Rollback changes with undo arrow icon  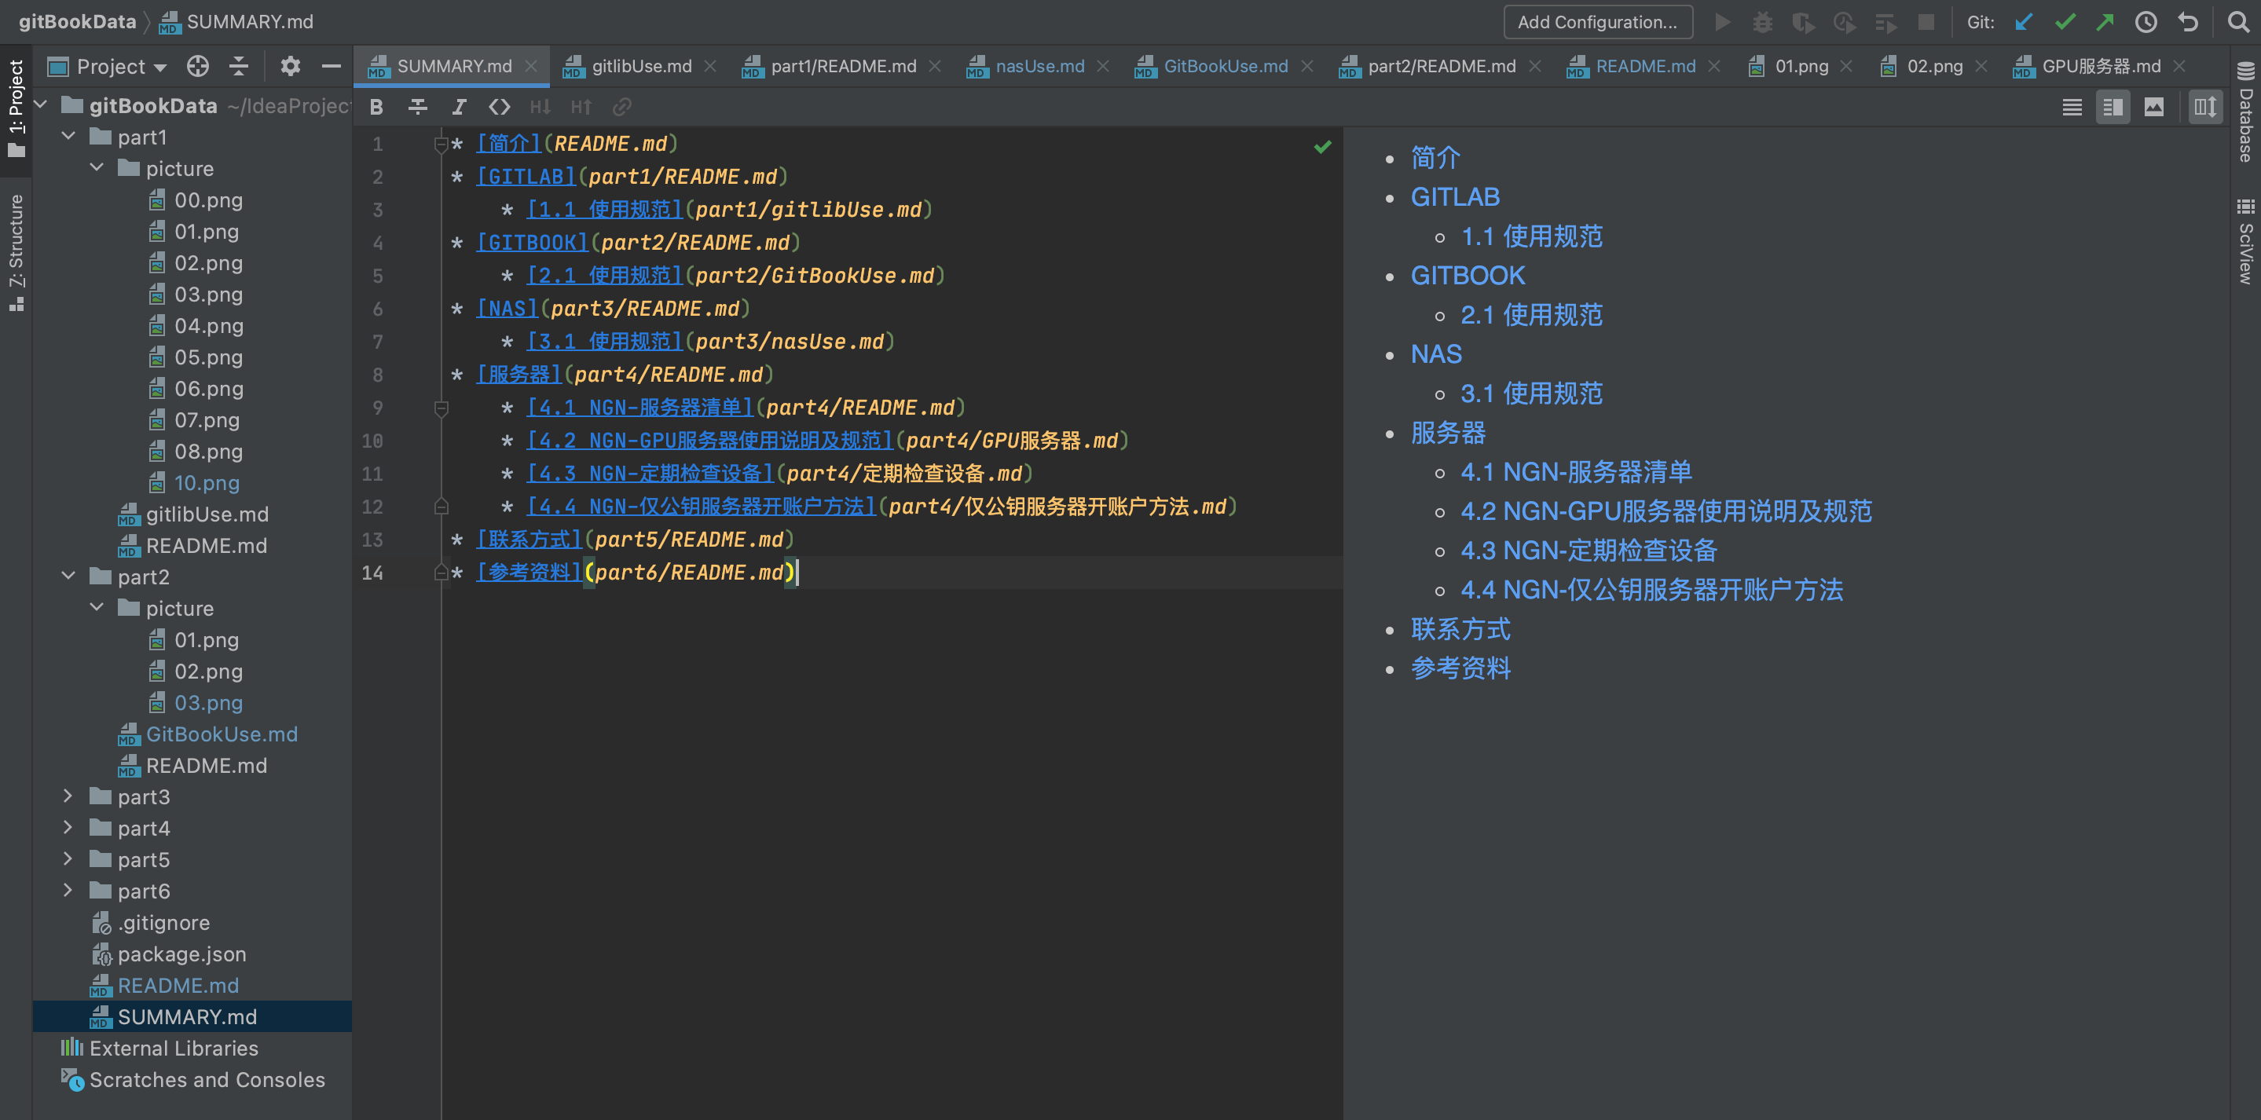point(2188,22)
